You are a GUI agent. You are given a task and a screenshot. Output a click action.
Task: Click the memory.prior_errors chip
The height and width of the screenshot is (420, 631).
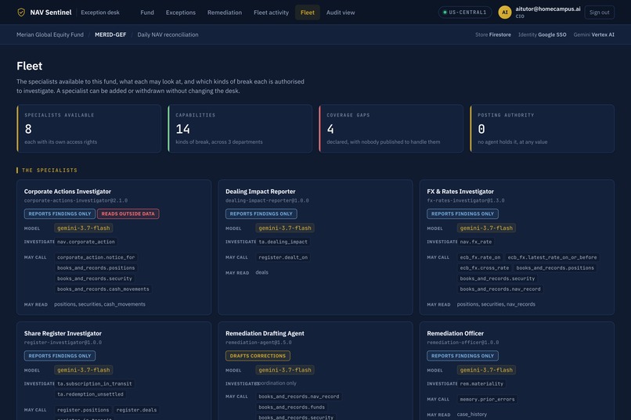487,399
